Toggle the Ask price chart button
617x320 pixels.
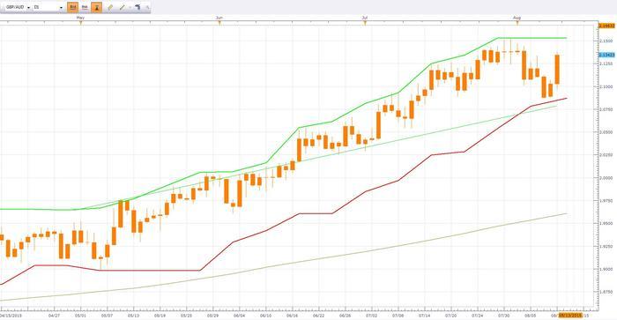click(85, 7)
